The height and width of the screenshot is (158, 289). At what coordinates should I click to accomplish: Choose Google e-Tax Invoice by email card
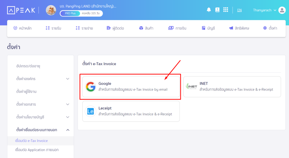(131, 87)
